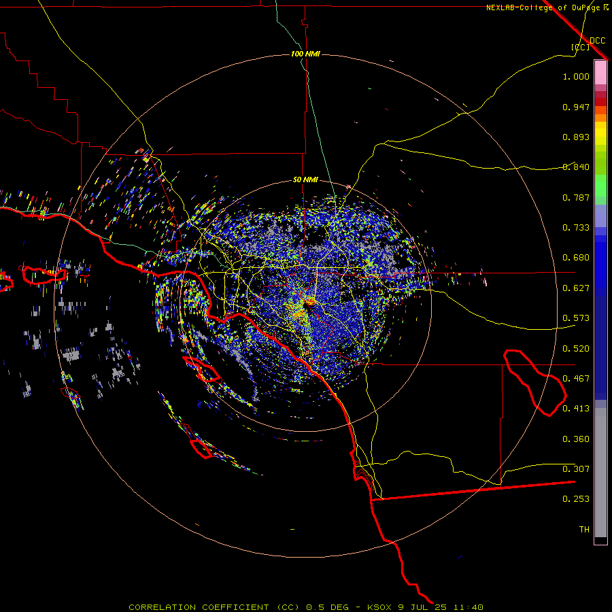
Task: Select the 0.467 scale value
Action: pos(576,379)
